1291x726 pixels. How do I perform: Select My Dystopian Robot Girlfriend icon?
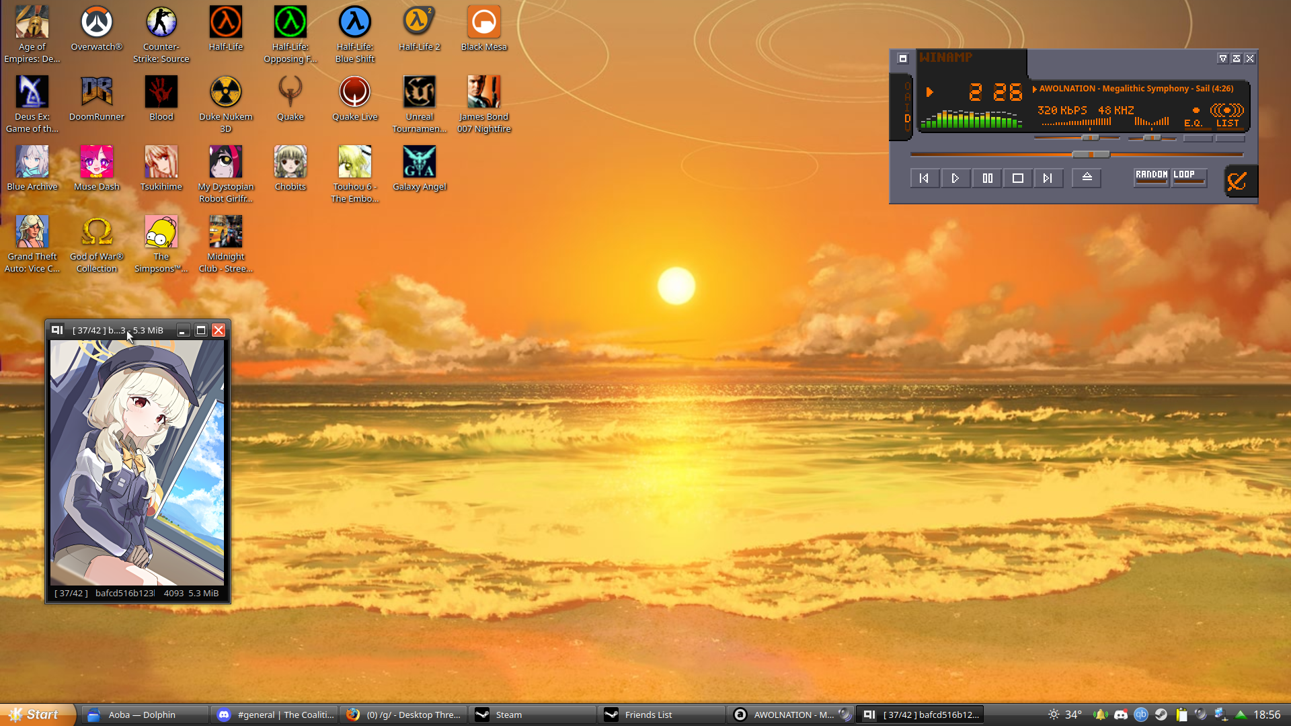(226, 174)
